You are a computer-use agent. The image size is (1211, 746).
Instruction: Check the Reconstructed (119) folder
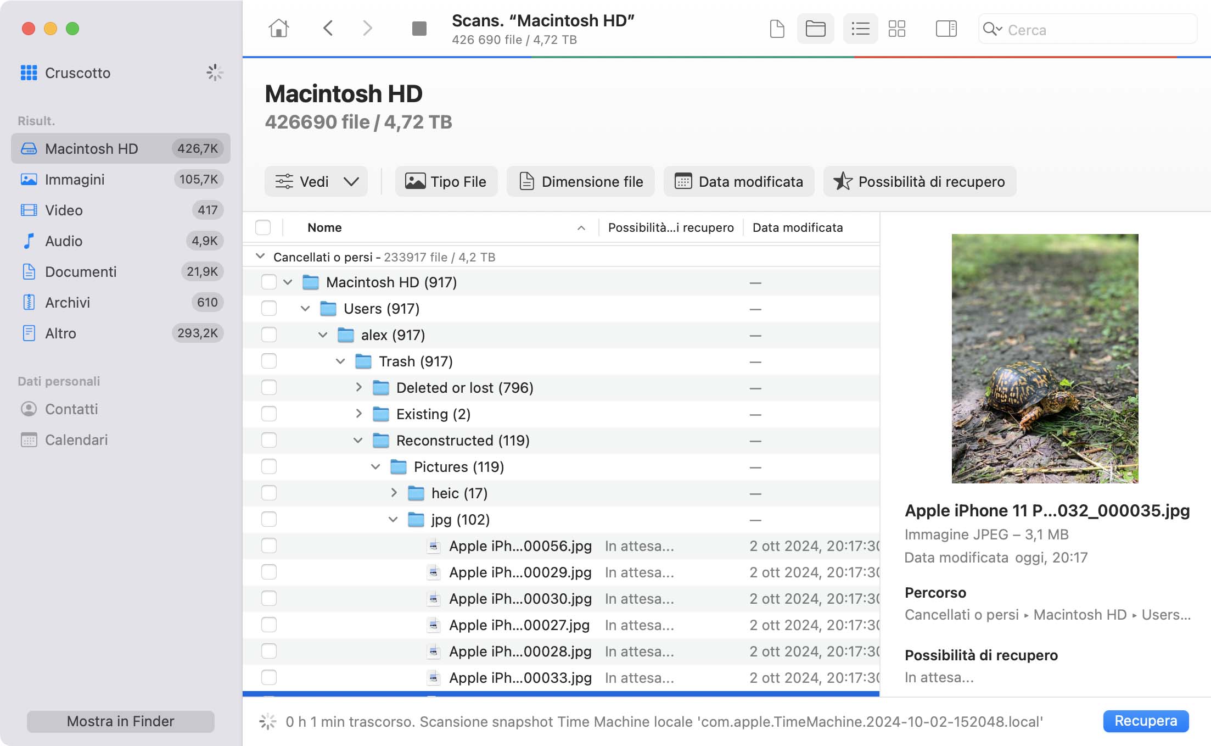269,441
